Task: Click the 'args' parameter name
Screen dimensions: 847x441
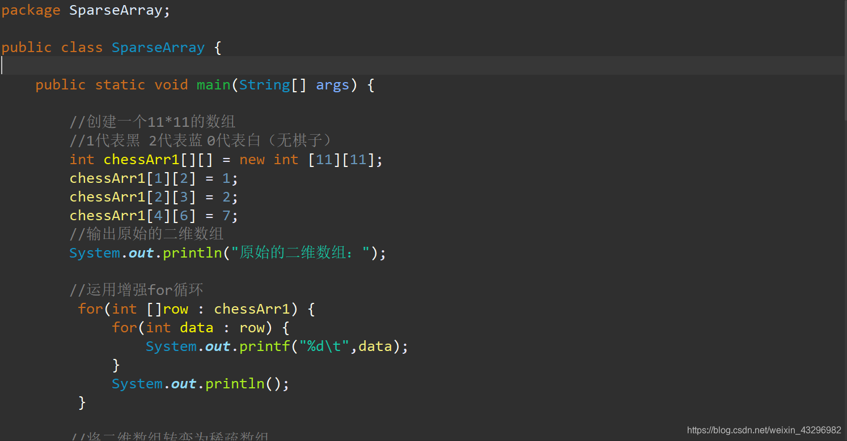Action: point(333,85)
